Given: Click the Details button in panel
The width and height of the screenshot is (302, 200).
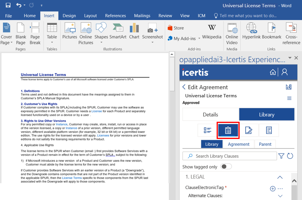Looking at the screenshot, I should 211,115.
